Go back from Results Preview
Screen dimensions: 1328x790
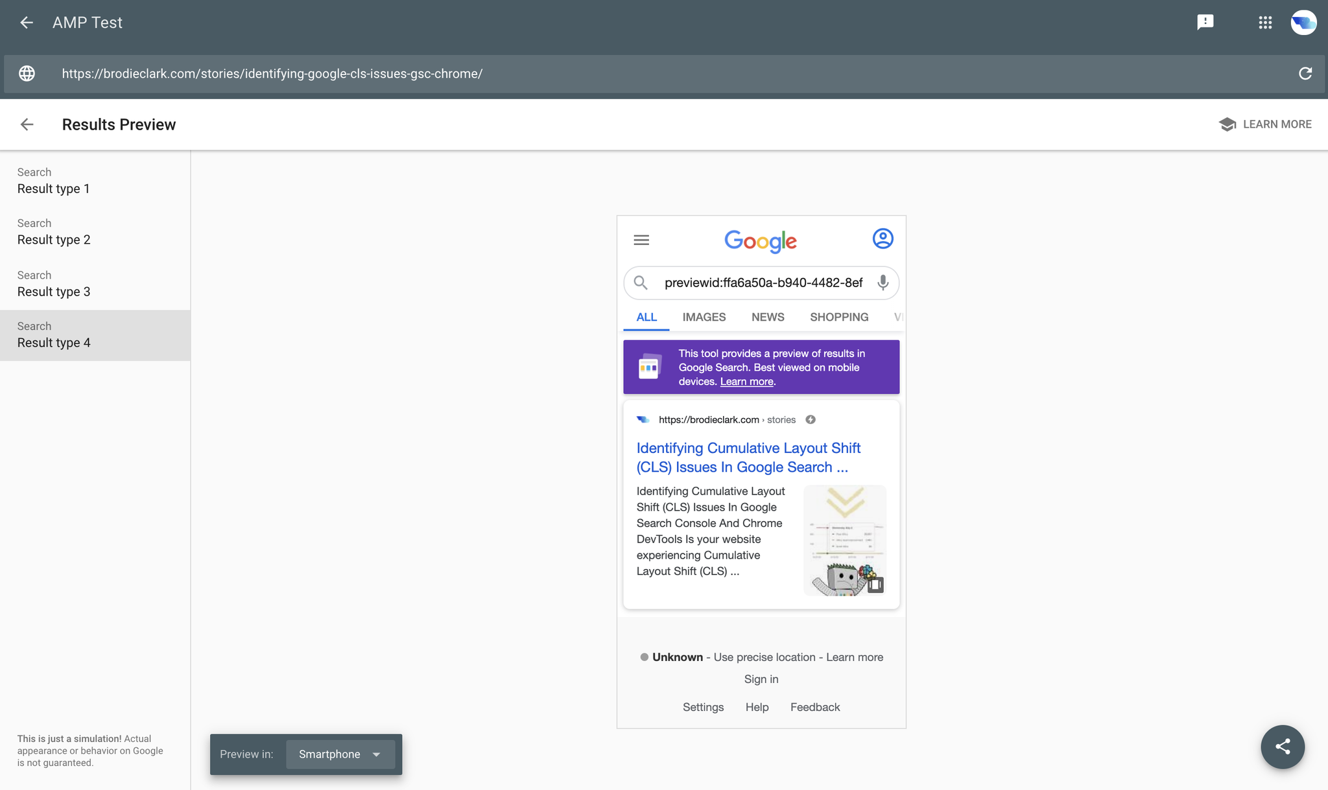[27, 124]
